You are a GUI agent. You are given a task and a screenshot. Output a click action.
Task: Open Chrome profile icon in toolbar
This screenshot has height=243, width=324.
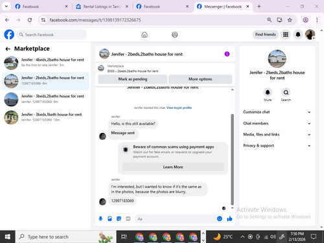pyautogui.click(x=305, y=20)
